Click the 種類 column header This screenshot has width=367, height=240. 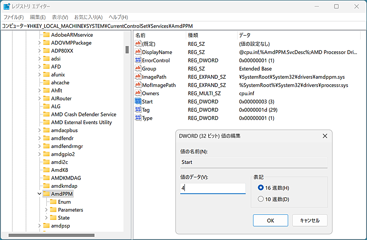[x=212, y=35]
